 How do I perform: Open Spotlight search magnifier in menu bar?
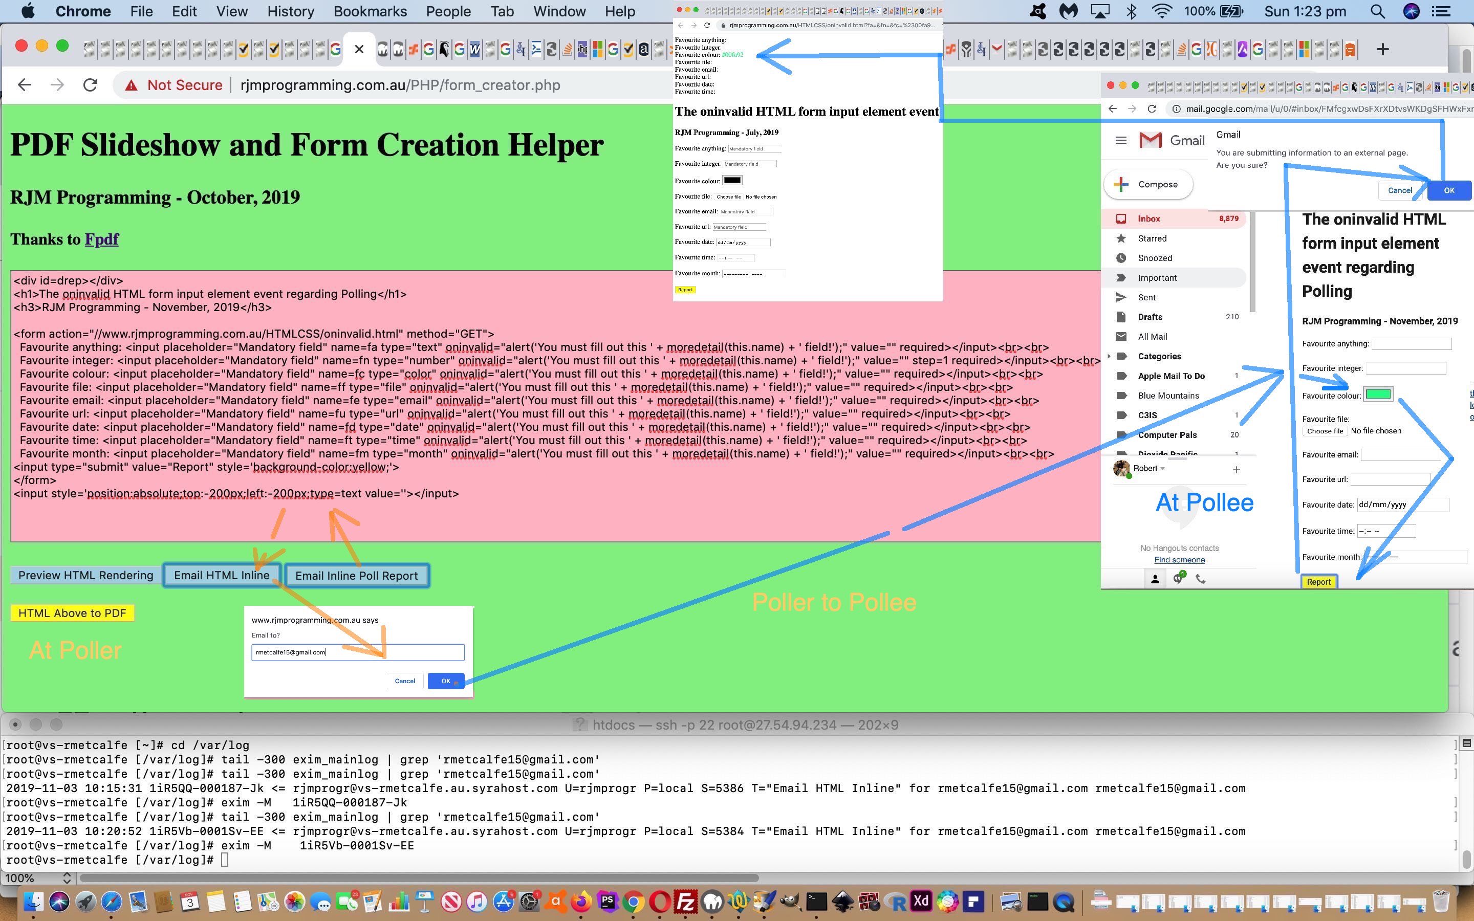pos(1377,12)
